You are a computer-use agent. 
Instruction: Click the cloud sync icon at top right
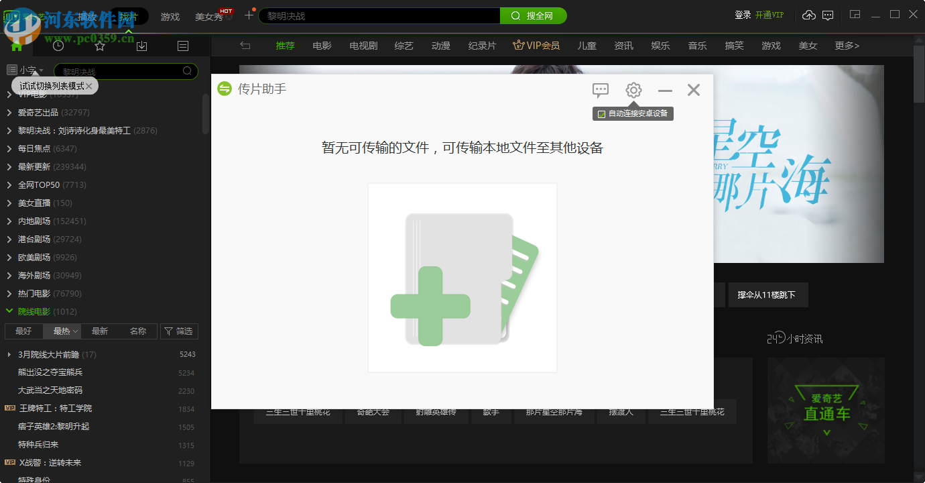tap(808, 13)
